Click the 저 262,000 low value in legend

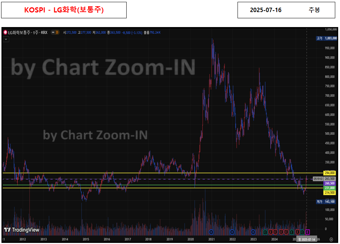pos(99,33)
